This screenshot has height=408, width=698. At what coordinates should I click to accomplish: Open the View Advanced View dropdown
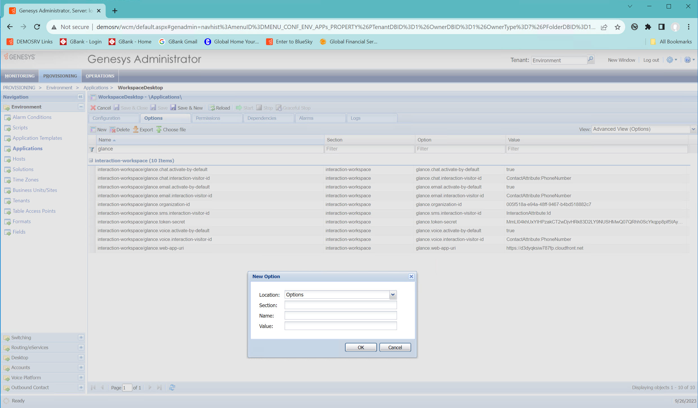[693, 129]
